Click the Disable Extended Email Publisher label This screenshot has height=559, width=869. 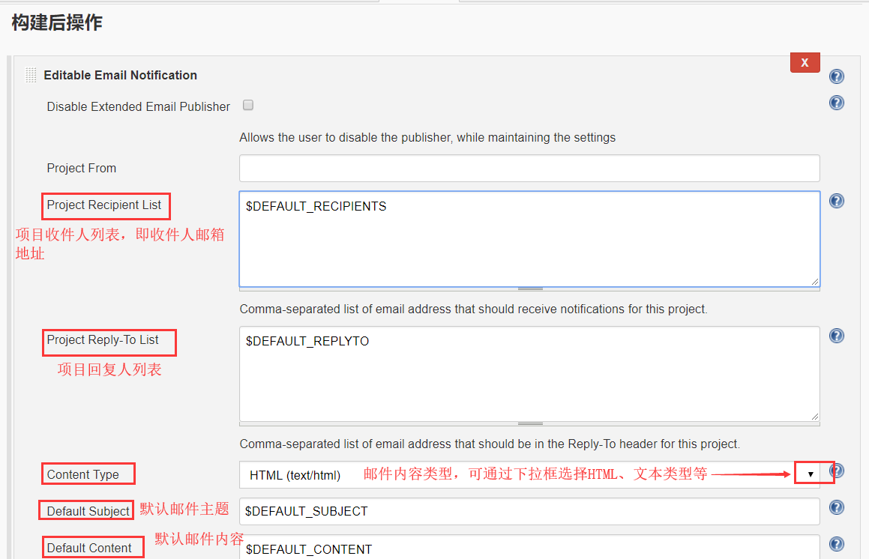tap(138, 106)
